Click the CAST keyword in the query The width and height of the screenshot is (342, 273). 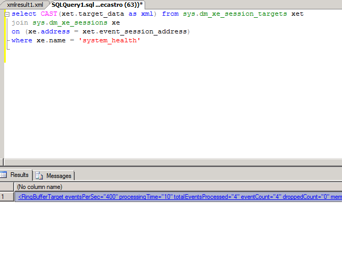point(49,14)
